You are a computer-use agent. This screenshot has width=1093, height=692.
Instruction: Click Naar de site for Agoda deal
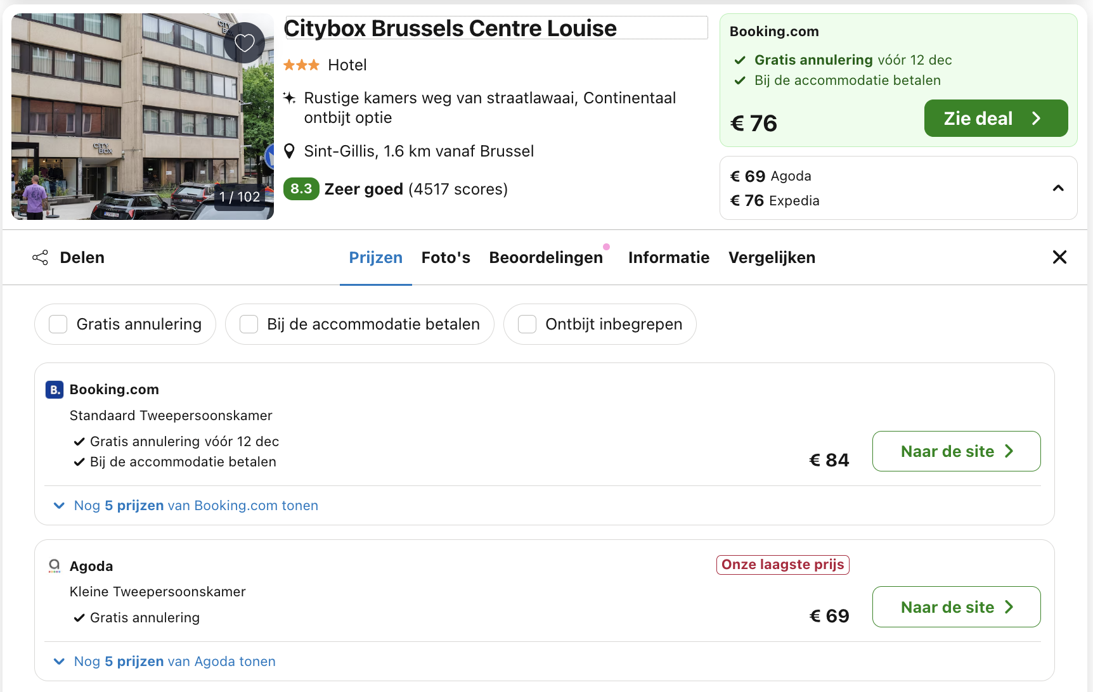click(956, 606)
